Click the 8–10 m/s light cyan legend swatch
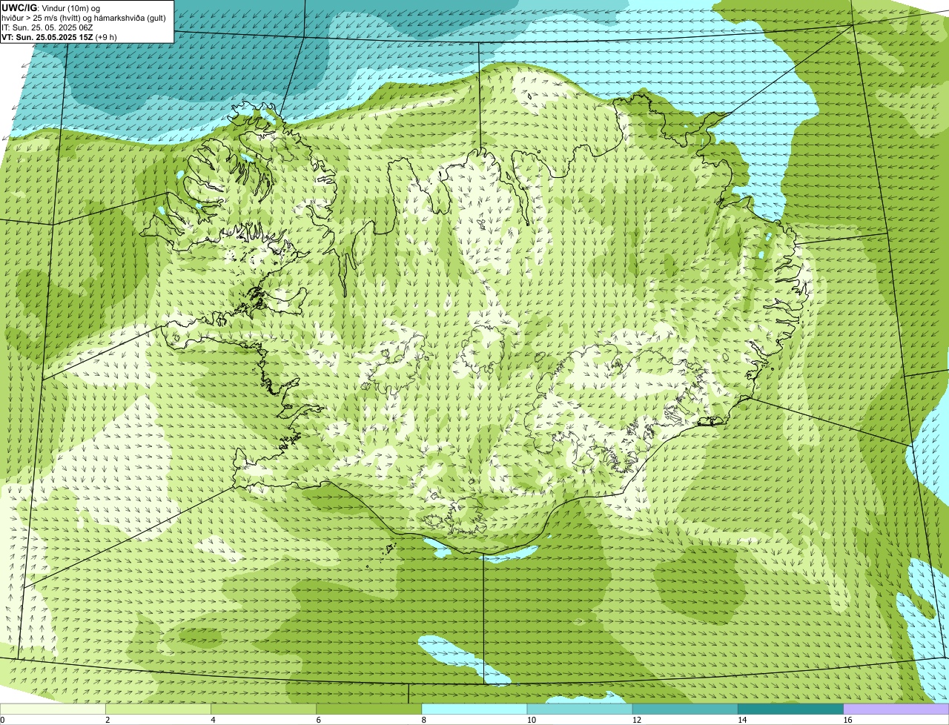 (474, 709)
